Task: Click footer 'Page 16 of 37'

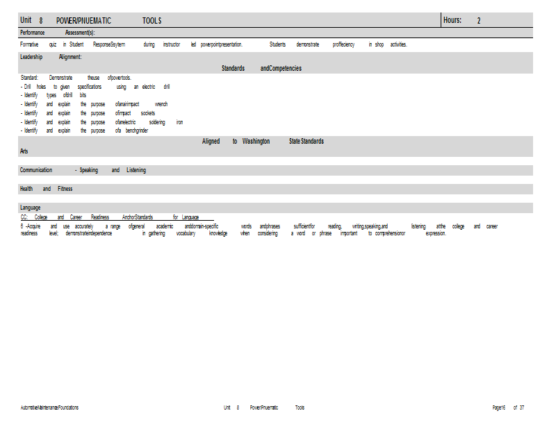Action: click(508, 407)
